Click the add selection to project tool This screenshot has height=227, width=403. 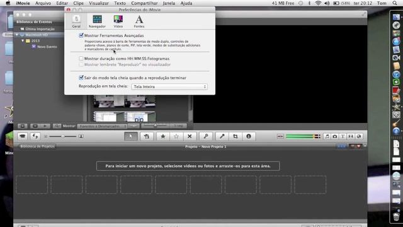click(x=147, y=136)
